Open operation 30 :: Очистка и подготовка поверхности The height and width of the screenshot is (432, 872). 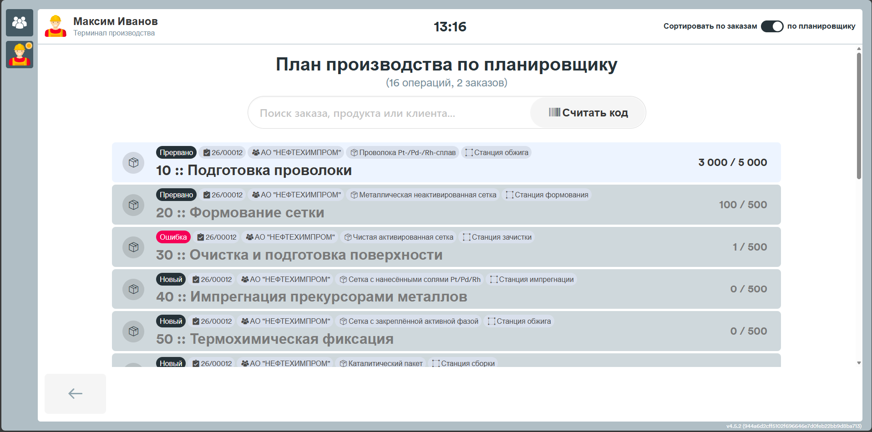coord(446,247)
